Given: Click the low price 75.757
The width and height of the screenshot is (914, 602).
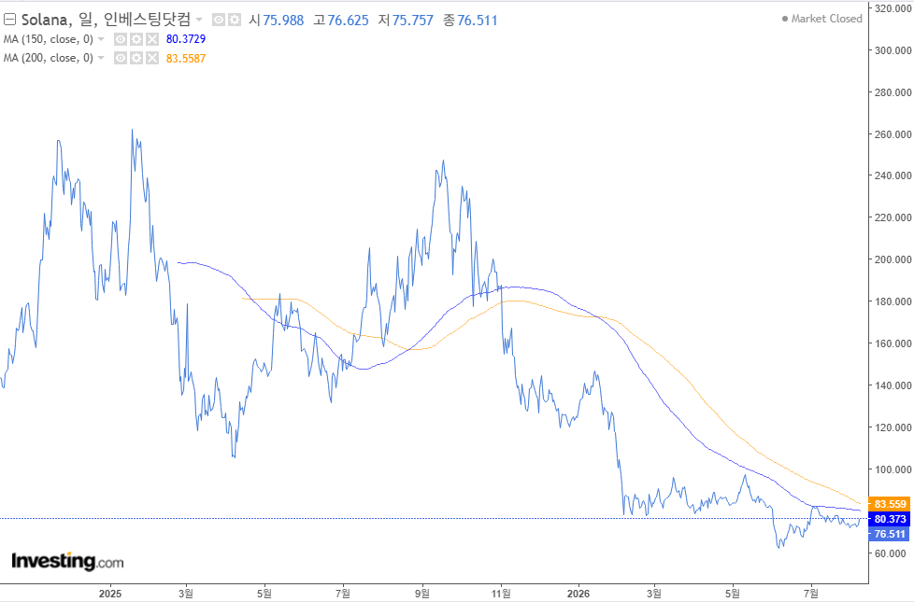Looking at the screenshot, I should 413,21.
